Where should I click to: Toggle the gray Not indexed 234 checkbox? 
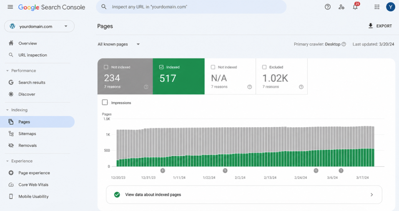coord(106,67)
